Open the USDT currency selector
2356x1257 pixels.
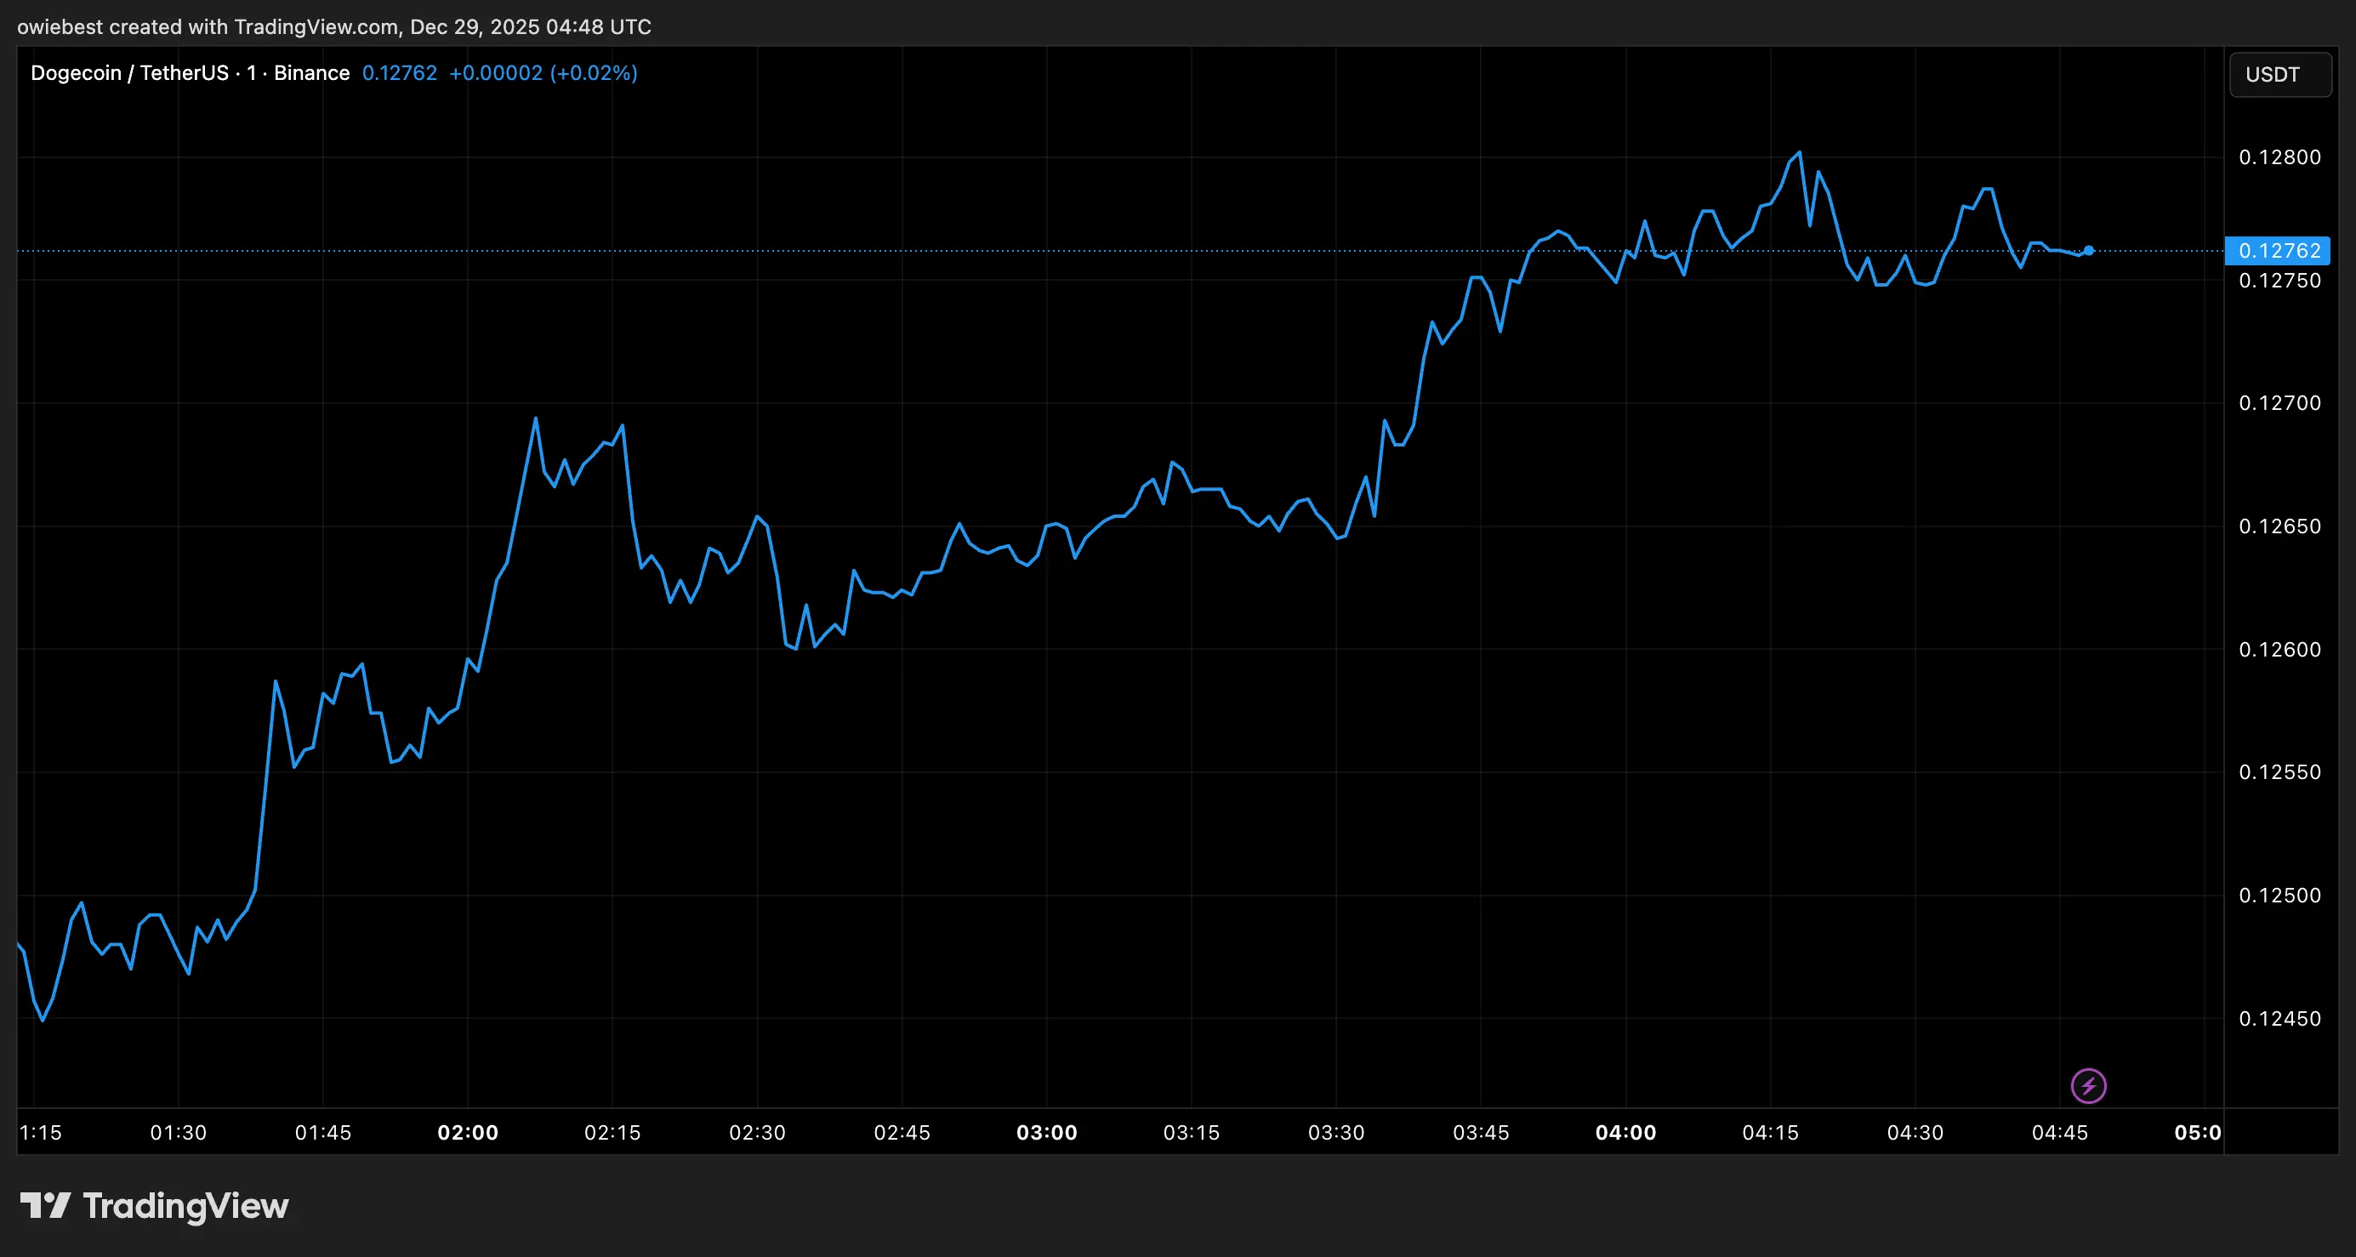point(2279,74)
